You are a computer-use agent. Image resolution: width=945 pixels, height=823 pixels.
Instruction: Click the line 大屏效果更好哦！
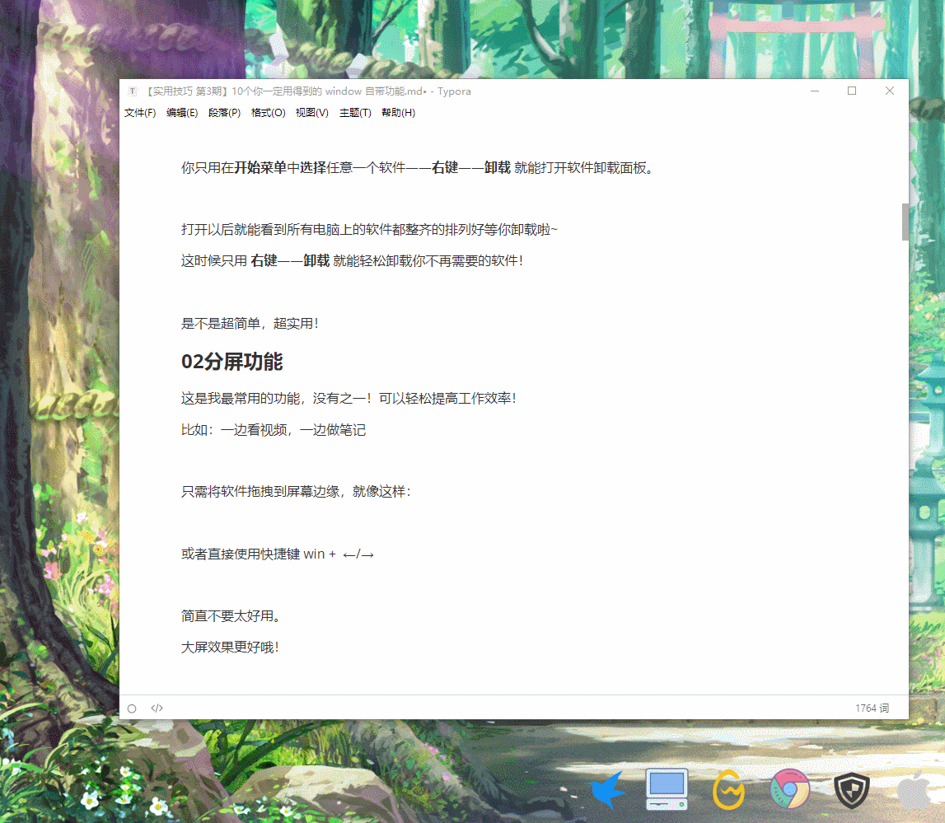tap(230, 648)
